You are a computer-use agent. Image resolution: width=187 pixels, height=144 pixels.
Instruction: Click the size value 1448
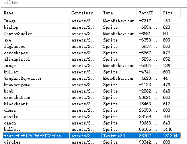[168, 129]
